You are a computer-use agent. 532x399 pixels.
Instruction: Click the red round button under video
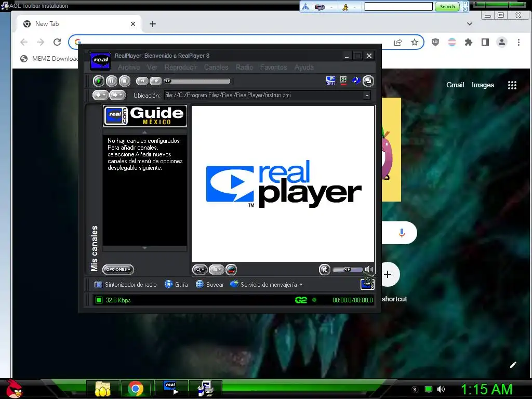(231, 270)
